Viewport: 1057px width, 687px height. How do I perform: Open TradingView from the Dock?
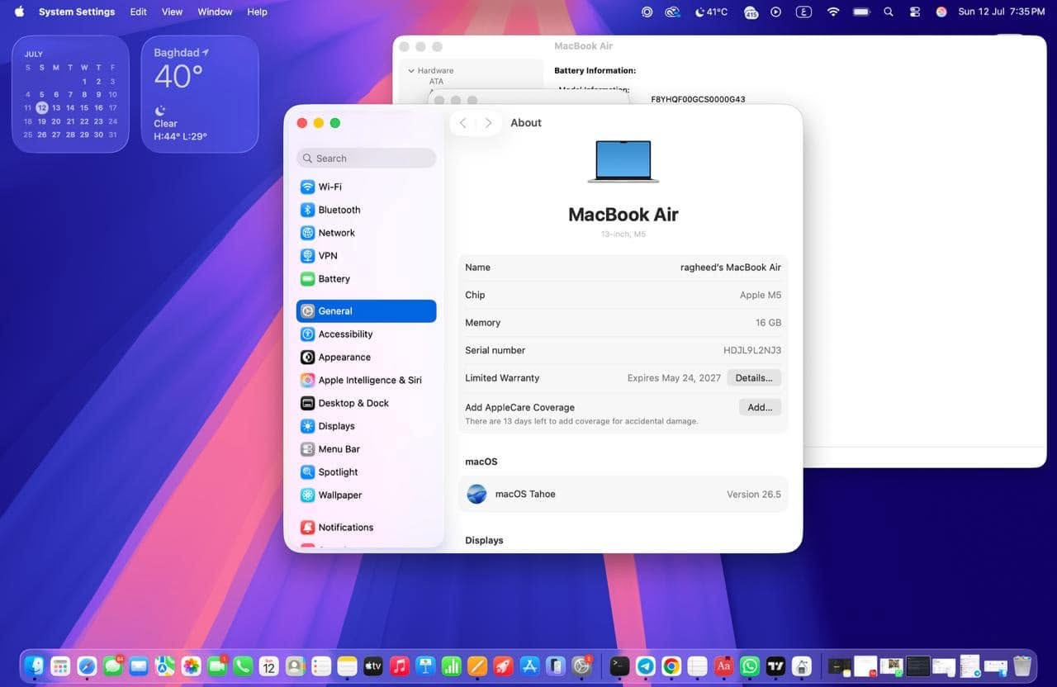pos(775,666)
